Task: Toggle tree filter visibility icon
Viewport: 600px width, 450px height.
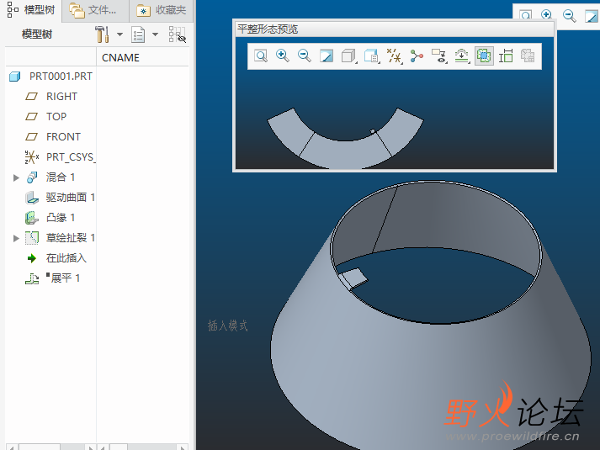Action: pos(178,34)
